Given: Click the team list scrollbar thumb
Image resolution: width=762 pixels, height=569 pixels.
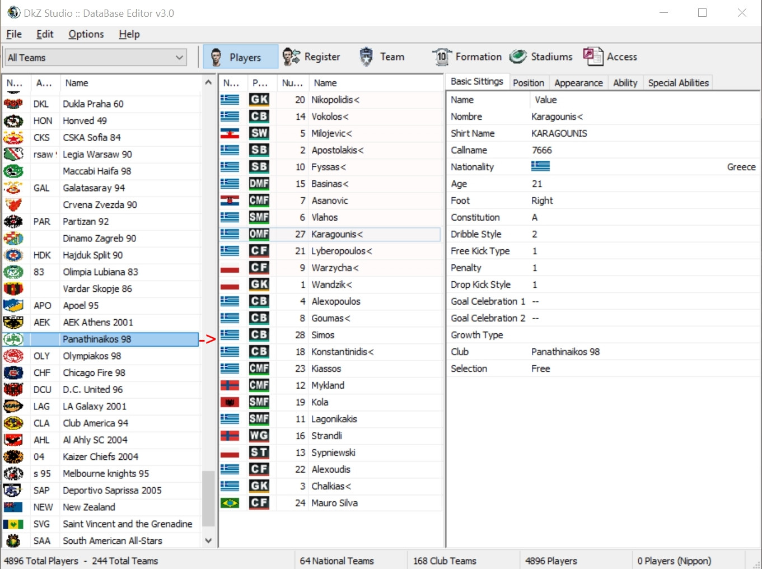Looking at the screenshot, I should [208, 499].
